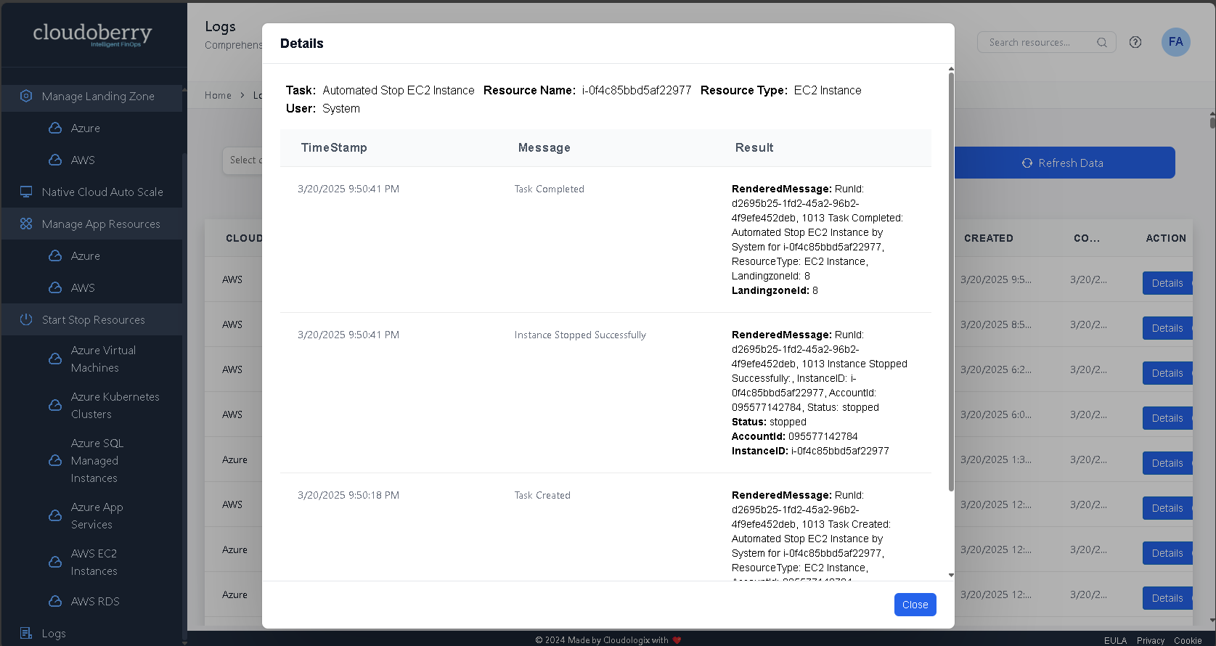Click cloud icon beside Azure SQL Managed Instances

[x=55, y=460]
